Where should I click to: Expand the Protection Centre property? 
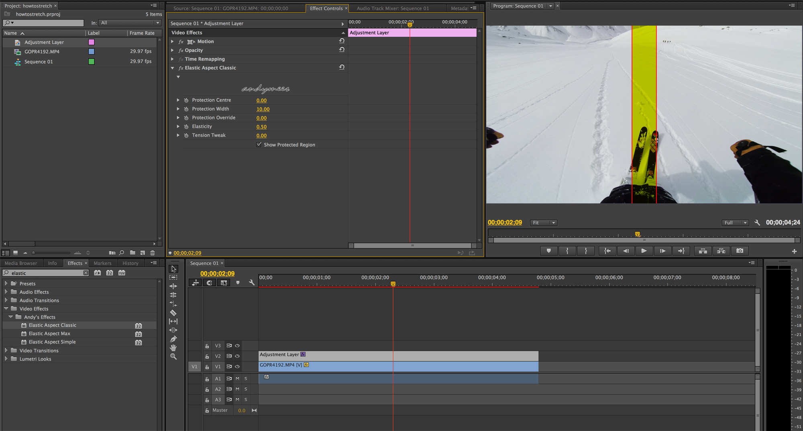click(178, 100)
